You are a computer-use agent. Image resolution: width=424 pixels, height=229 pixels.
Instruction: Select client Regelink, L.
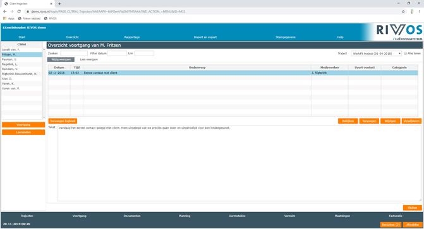[21, 64]
